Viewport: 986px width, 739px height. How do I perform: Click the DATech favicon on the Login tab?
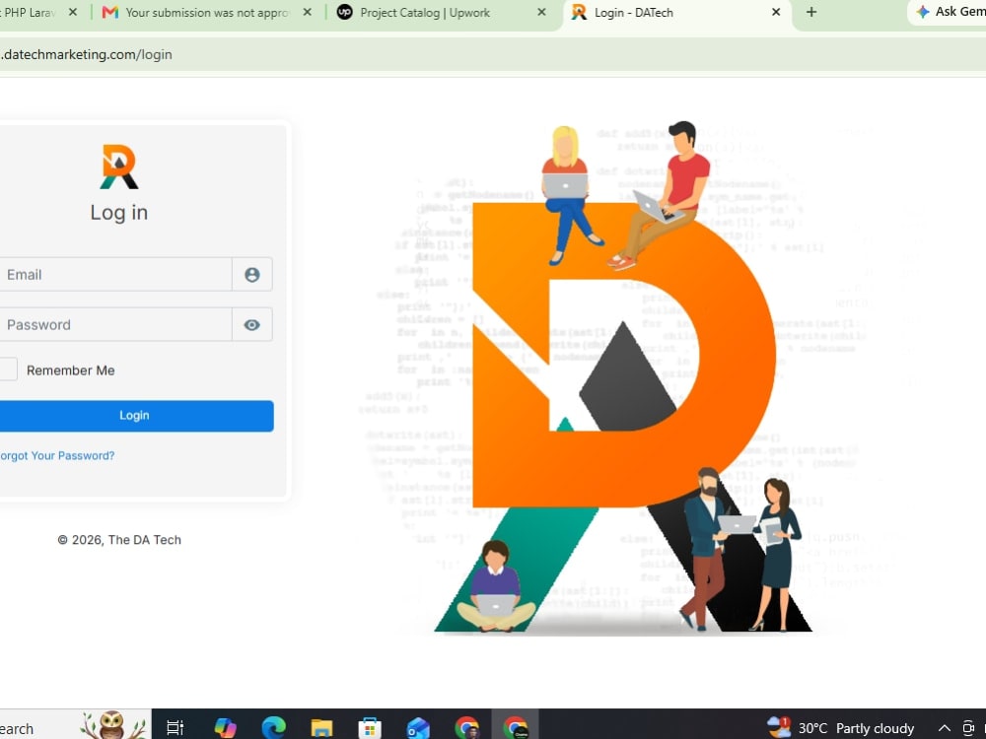(x=579, y=12)
